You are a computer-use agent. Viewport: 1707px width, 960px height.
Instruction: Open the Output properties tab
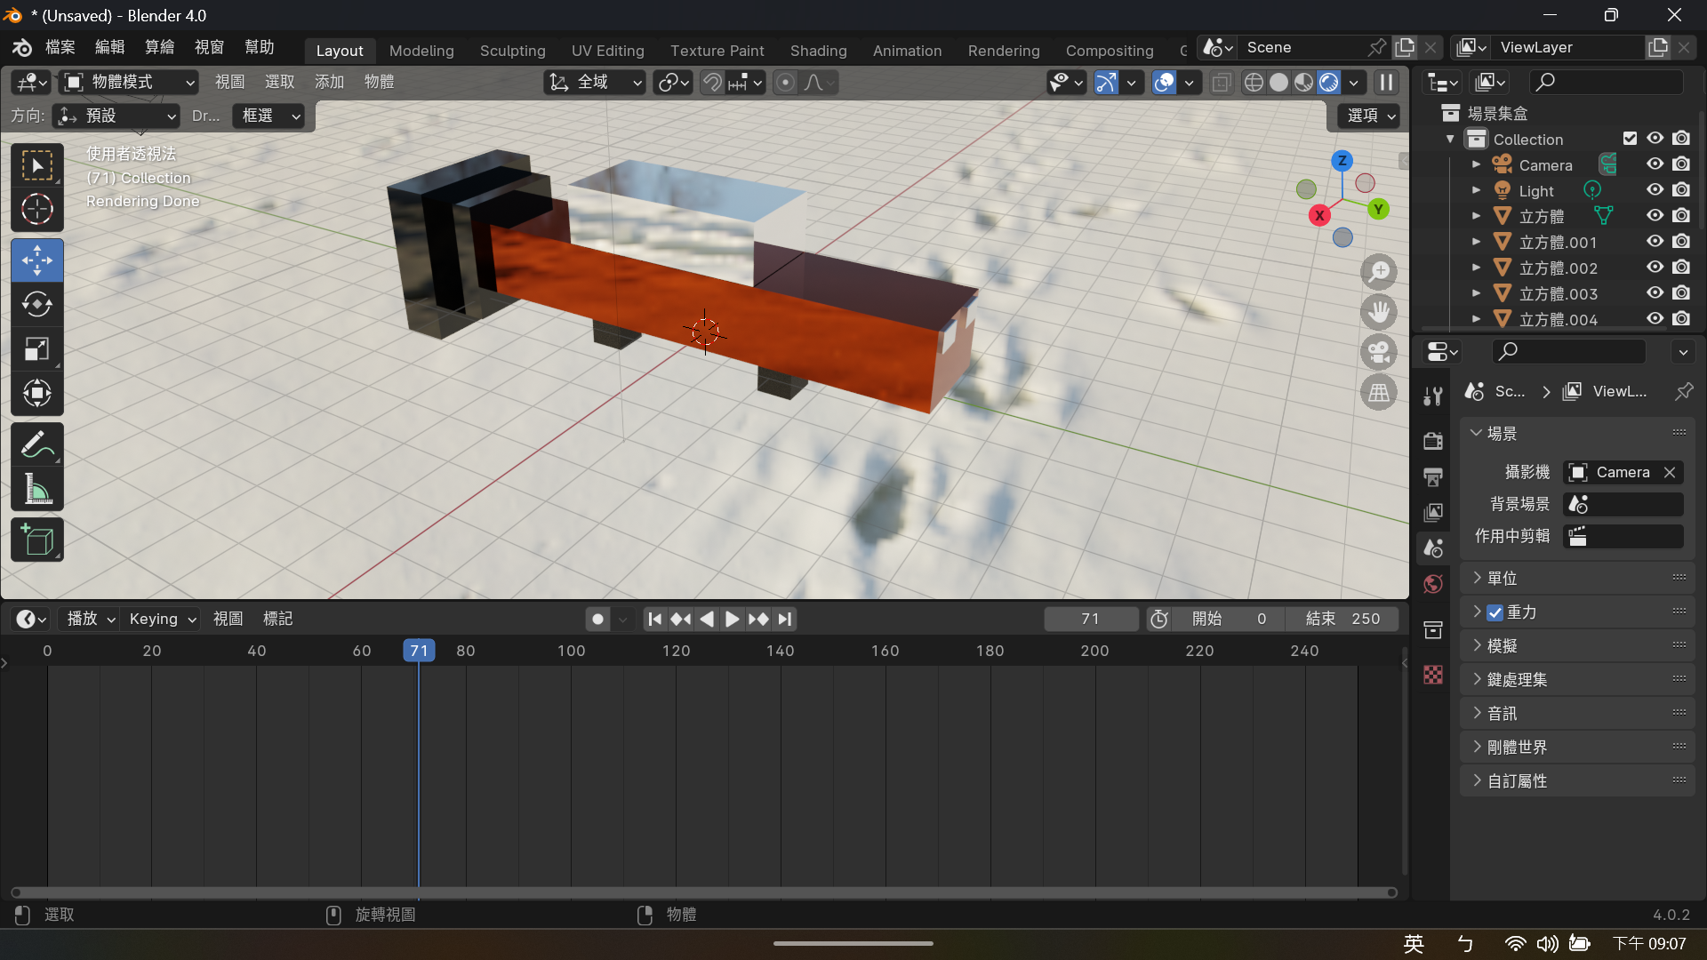(x=1432, y=477)
